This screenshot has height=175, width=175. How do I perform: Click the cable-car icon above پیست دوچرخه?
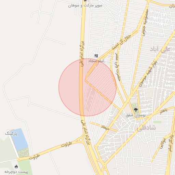16,166
